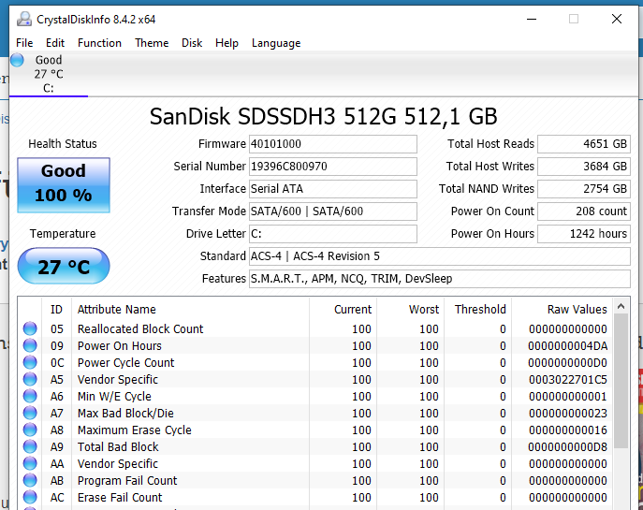This screenshot has height=510, width=643.
Task: Click the Current column header
Action: pyautogui.click(x=343, y=309)
